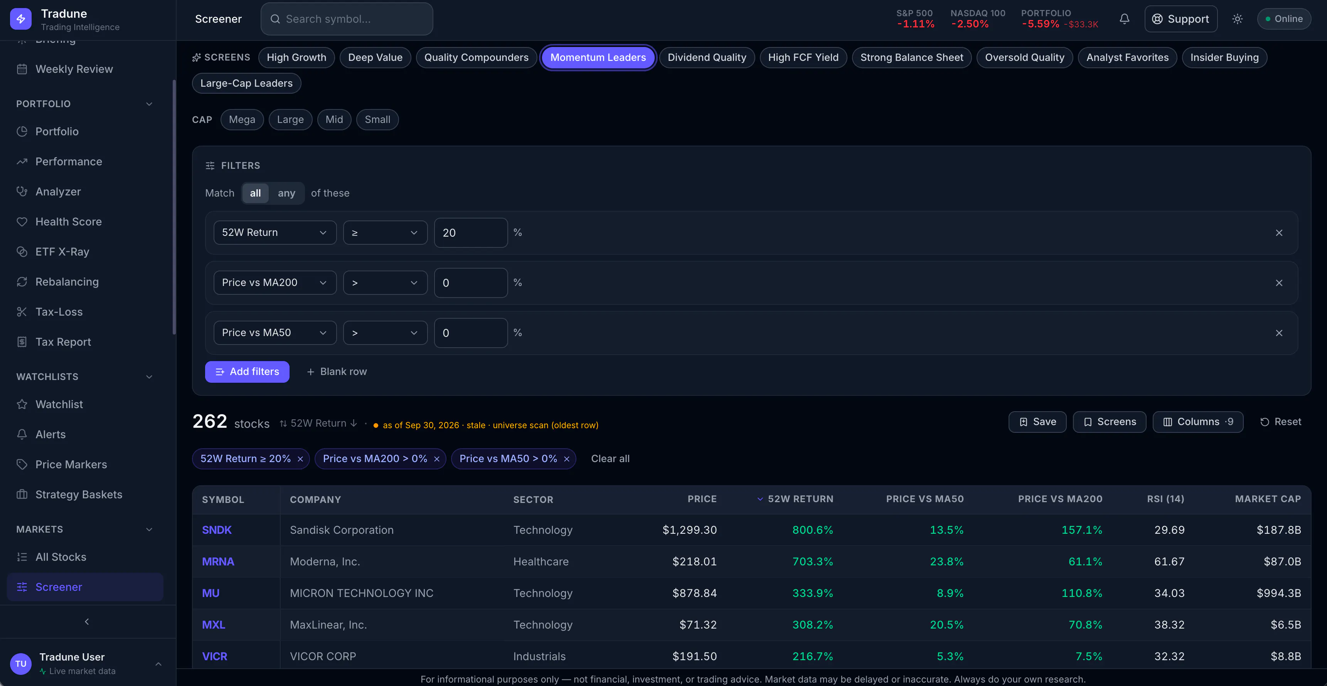The width and height of the screenshot is (1327, 686).
Task: Toggle the Small cap filter
Action: (377, 119)
